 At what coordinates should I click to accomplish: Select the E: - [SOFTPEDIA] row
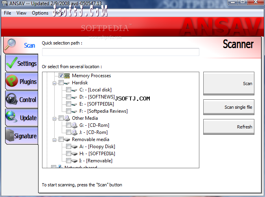pos(97,104)
